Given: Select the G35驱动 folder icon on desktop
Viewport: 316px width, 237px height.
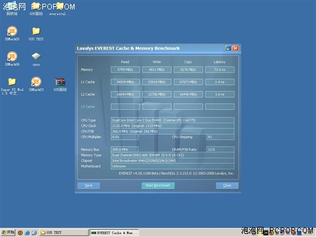Looking at the screenshot, I should coord(36,8).
